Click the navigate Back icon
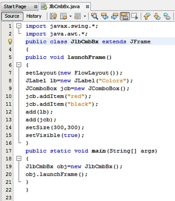This screenshot has width=175, height=201. [x=64, y=16]
